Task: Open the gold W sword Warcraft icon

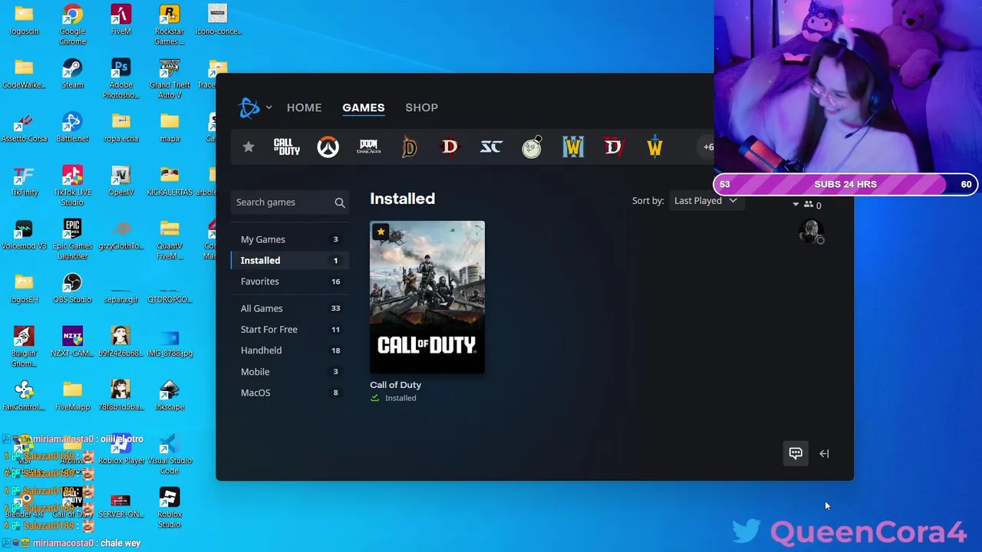Action: point(654,147)
